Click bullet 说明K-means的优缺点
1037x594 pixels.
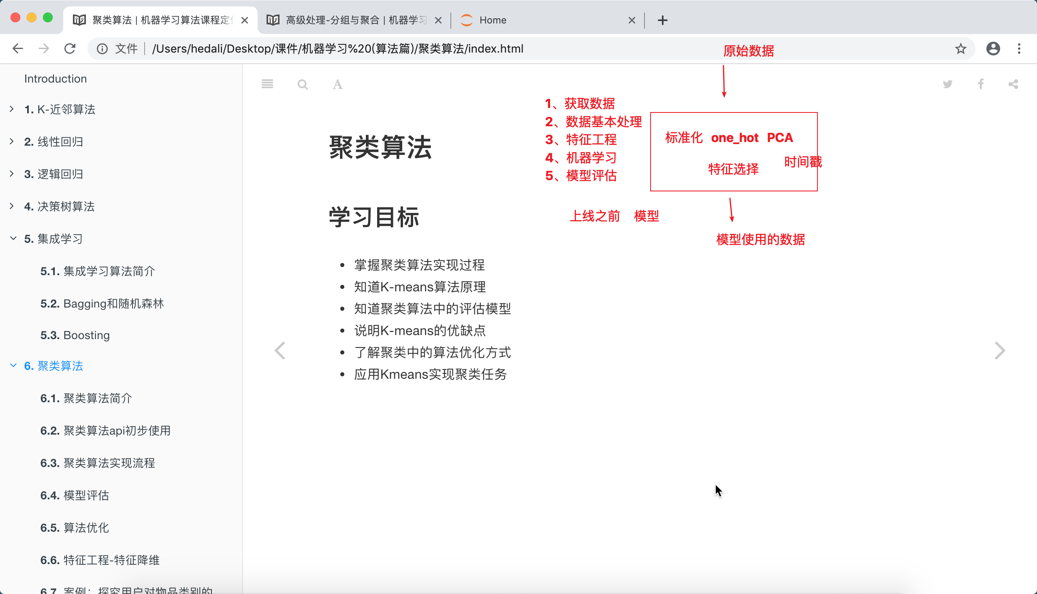tap(420, 331)
